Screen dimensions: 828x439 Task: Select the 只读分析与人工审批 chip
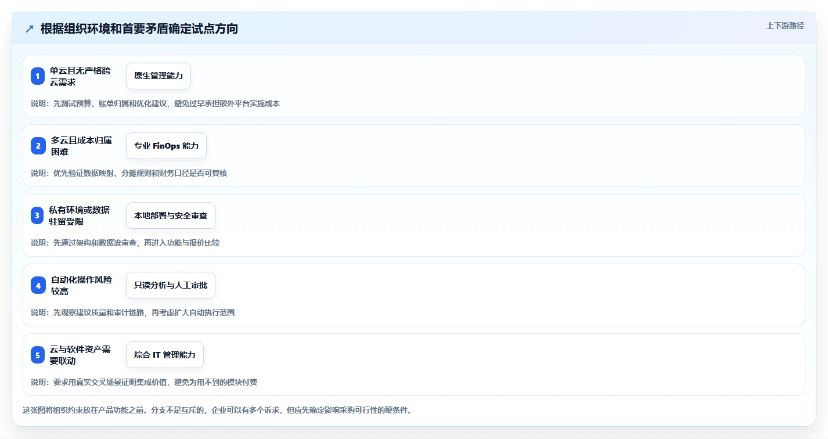(171, 285)
